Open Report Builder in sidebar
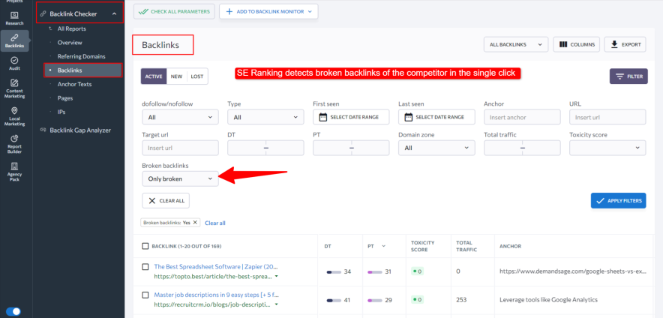 (14, 144)
